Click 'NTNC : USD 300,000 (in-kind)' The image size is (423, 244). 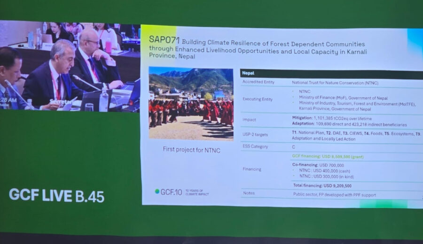[327, 176]
